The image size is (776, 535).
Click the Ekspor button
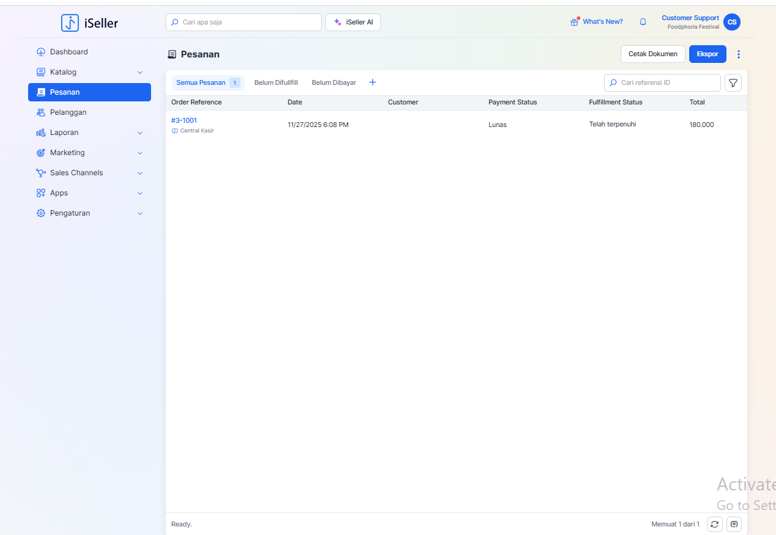point(707,54)
